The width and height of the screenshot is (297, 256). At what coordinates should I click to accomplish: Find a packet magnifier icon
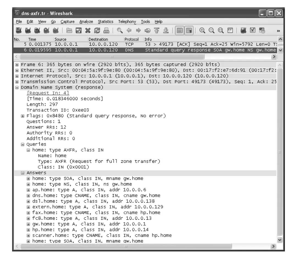(x=120, y=30)
